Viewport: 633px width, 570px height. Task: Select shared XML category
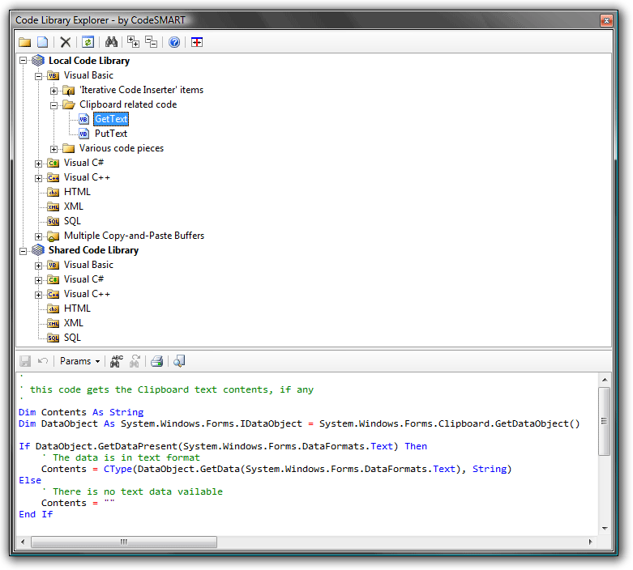coord(74,323)
